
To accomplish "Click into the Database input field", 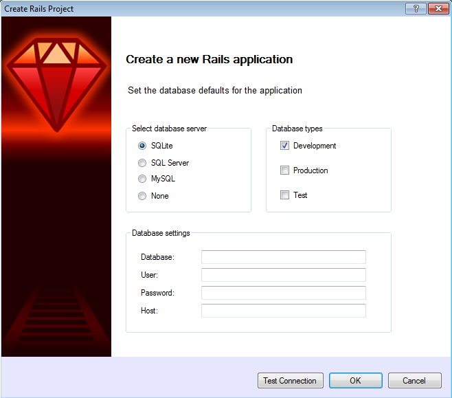I will pyautogui.click(x=284, y=257).
